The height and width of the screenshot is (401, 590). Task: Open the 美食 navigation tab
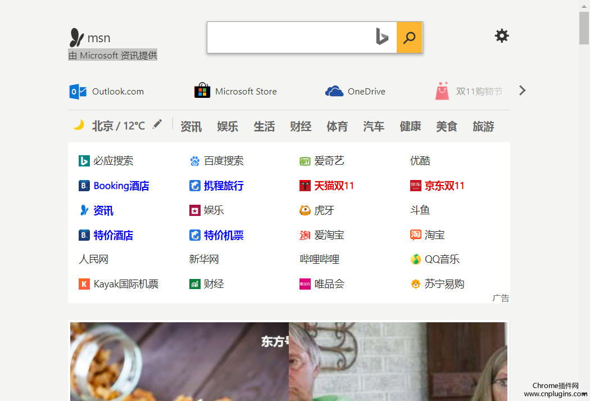(447, 127)
